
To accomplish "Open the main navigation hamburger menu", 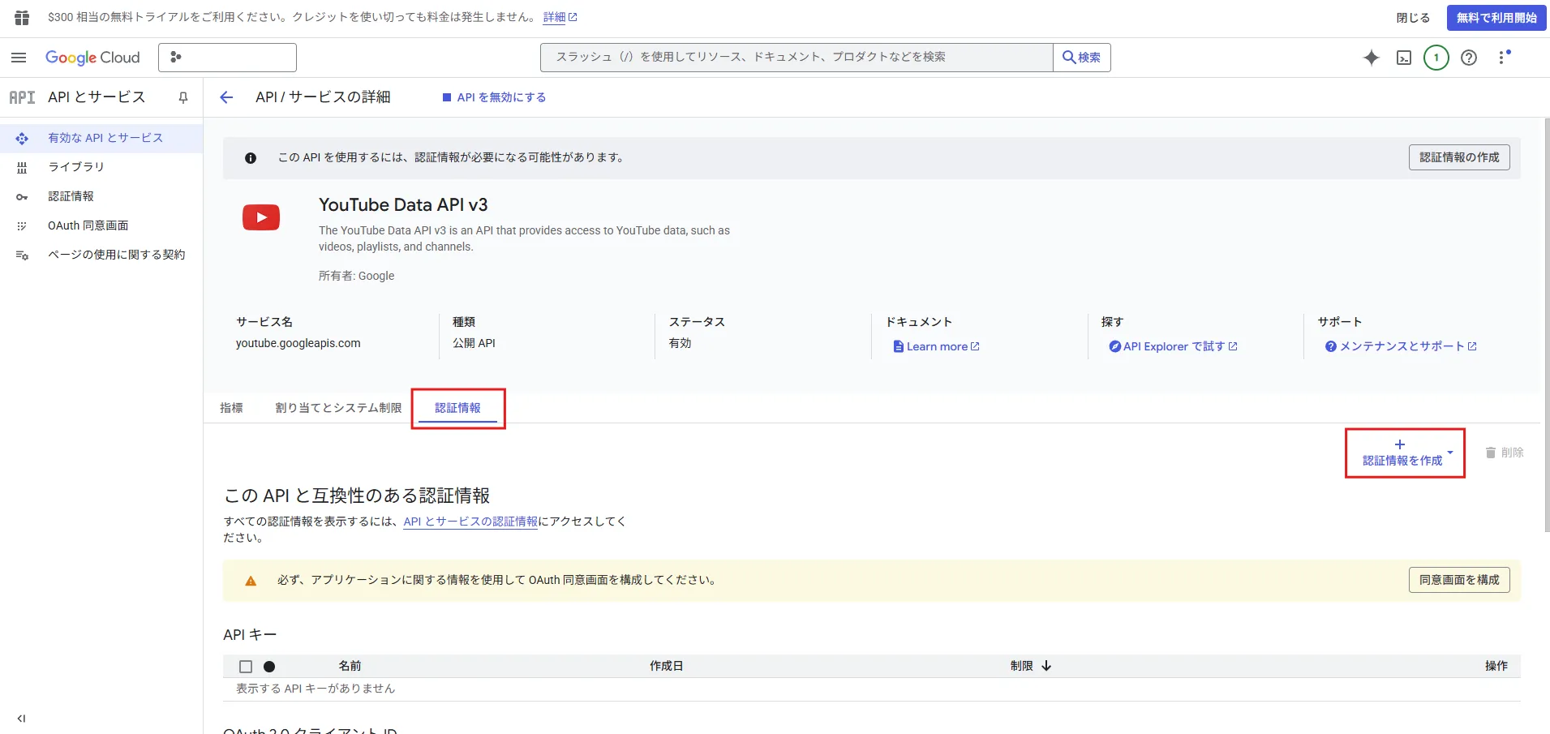I will tap(19, 58).
